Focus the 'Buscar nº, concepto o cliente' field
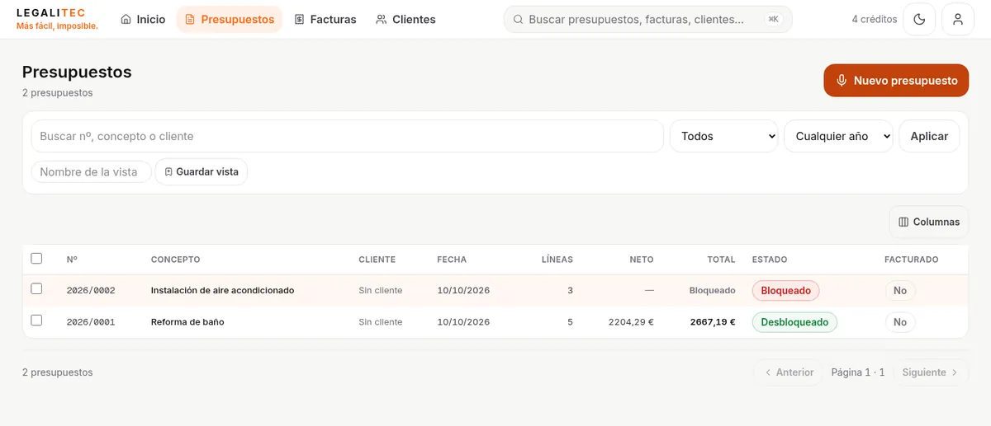 coord(347,136)
